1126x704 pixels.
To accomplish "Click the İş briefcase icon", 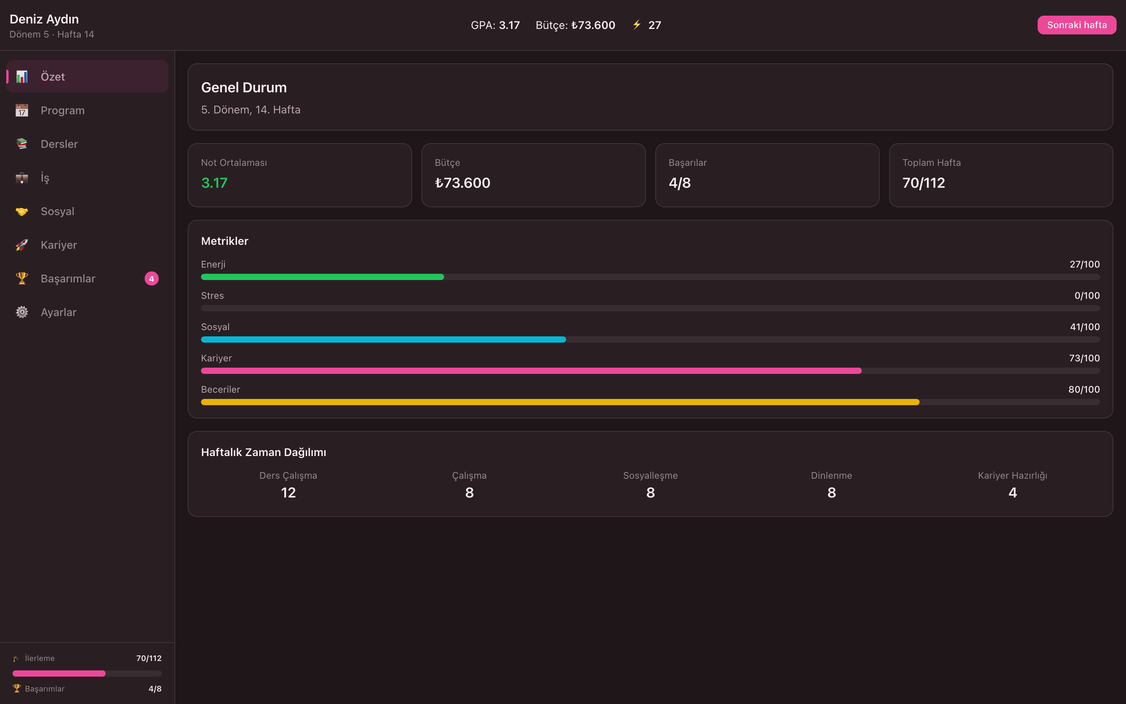I will coord(22,178).
